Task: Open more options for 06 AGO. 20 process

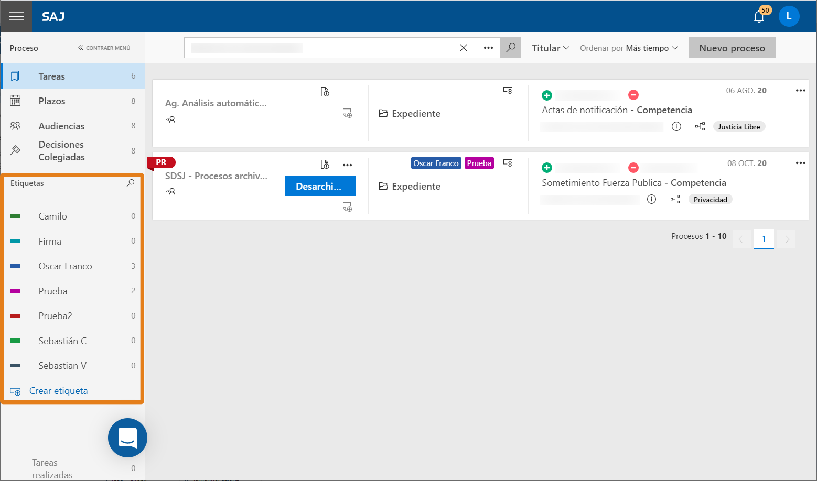Action: pyautogui.click(x=800, y=91)
